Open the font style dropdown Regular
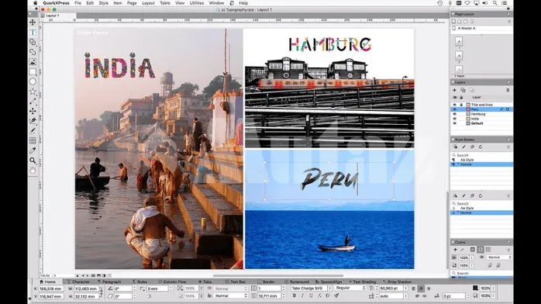 click(350, 288)
